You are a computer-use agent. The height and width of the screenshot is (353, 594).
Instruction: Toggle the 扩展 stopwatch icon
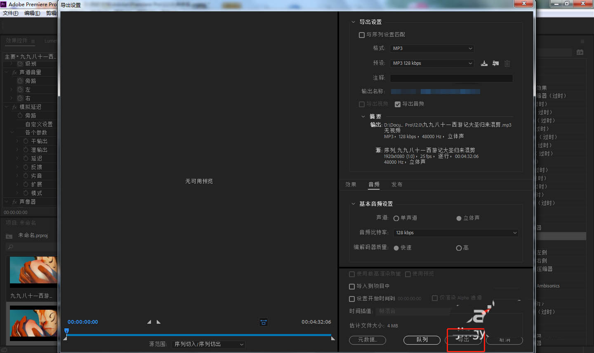26,184
